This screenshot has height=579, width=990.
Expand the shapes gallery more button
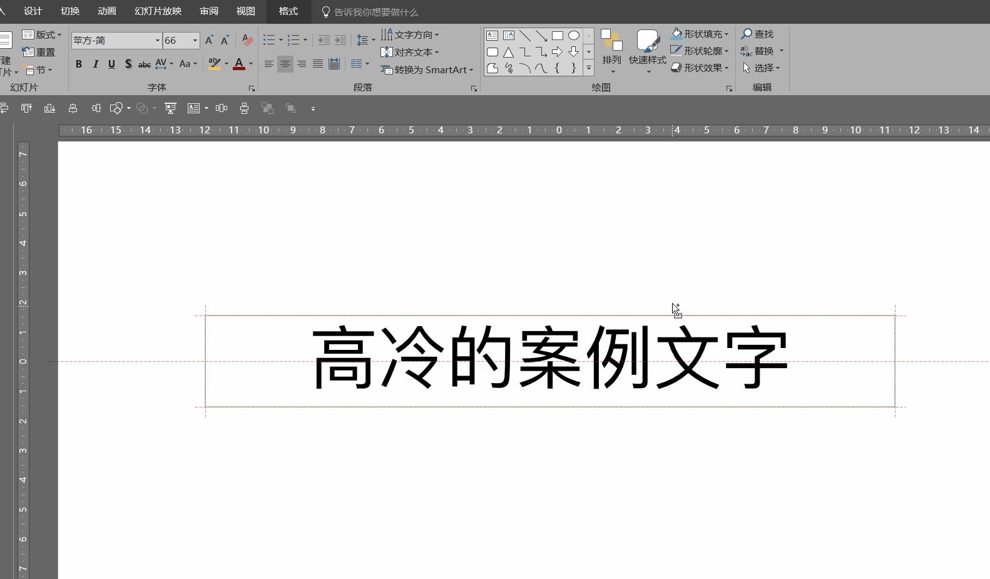click(x=589, y=68)
